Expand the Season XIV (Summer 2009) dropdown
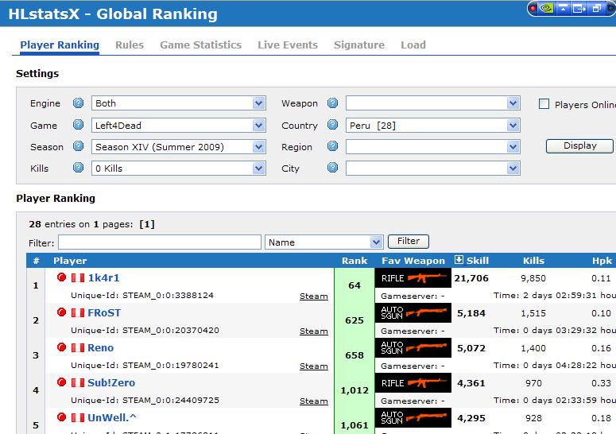616x434 pixels. pyautogui.click(x=178, y=147)
